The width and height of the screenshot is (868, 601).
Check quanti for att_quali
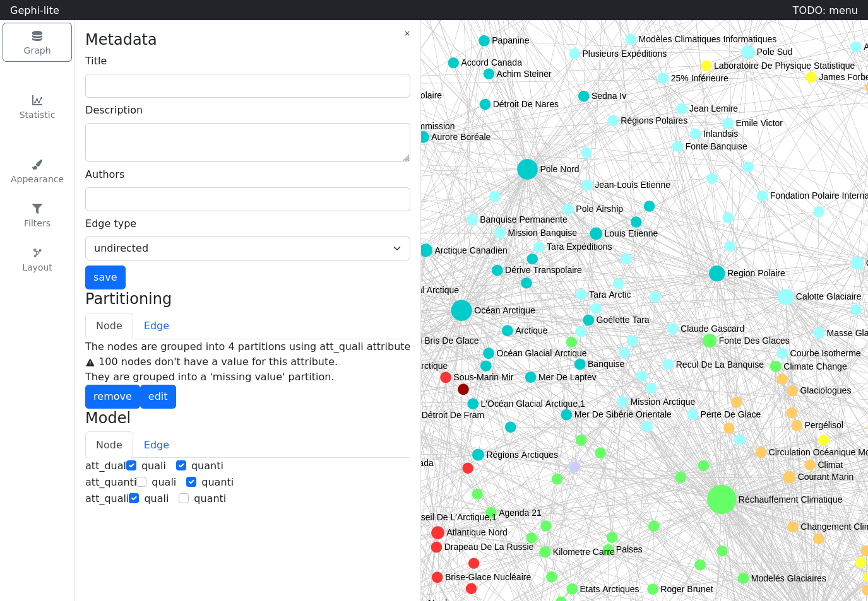[x=184, y=498]
